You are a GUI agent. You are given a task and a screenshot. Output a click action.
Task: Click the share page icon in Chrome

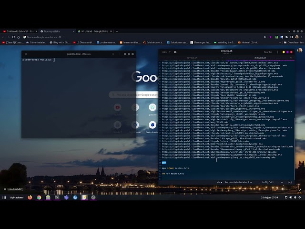[265, 37]
